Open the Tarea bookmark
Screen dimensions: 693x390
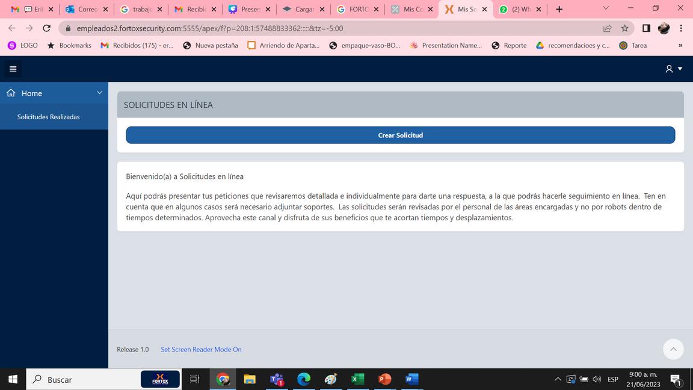click(x=633, y=45)
